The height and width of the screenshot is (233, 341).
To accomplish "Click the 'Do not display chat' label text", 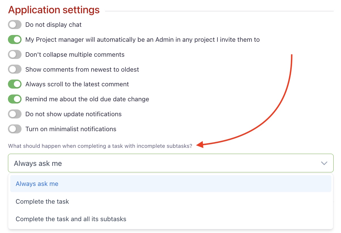I will [x=53, y=25].
